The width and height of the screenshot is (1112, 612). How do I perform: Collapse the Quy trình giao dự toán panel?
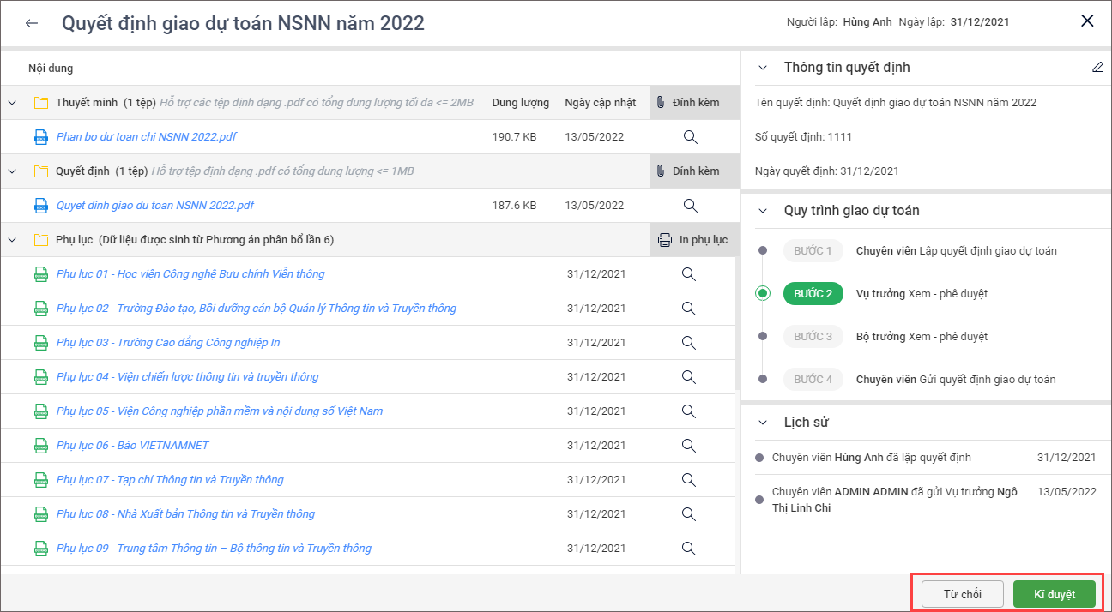763,211
